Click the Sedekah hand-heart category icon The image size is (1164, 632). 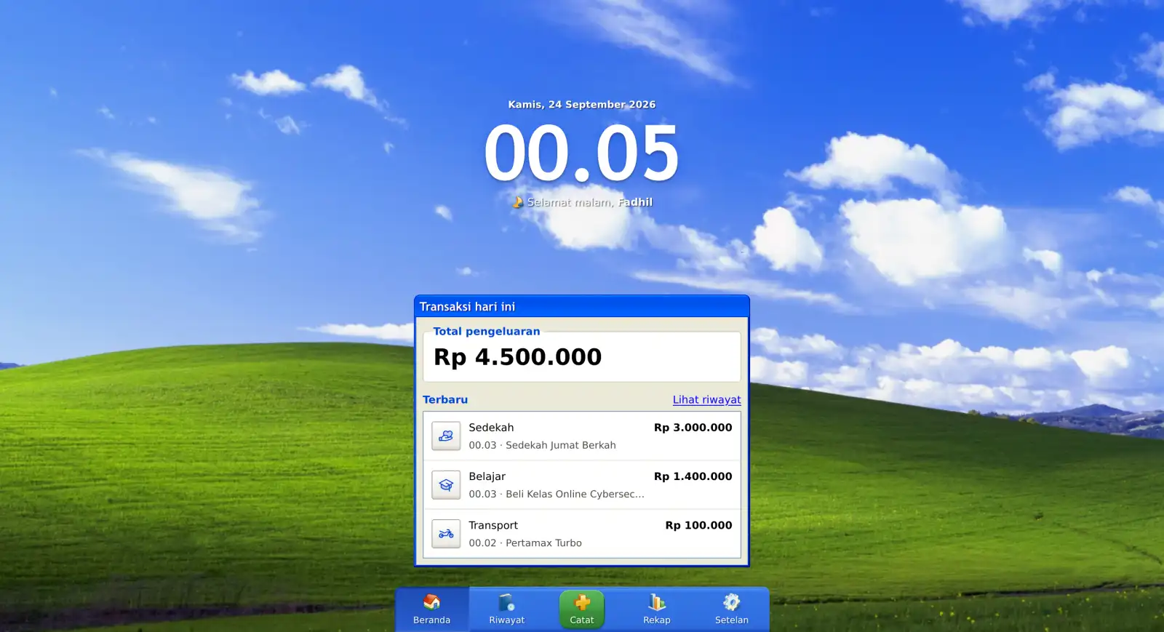(x=446, y=436)
